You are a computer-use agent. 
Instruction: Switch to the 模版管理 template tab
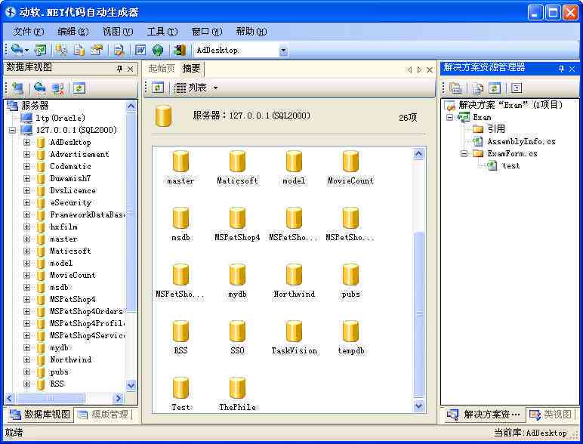coord(103,415)
